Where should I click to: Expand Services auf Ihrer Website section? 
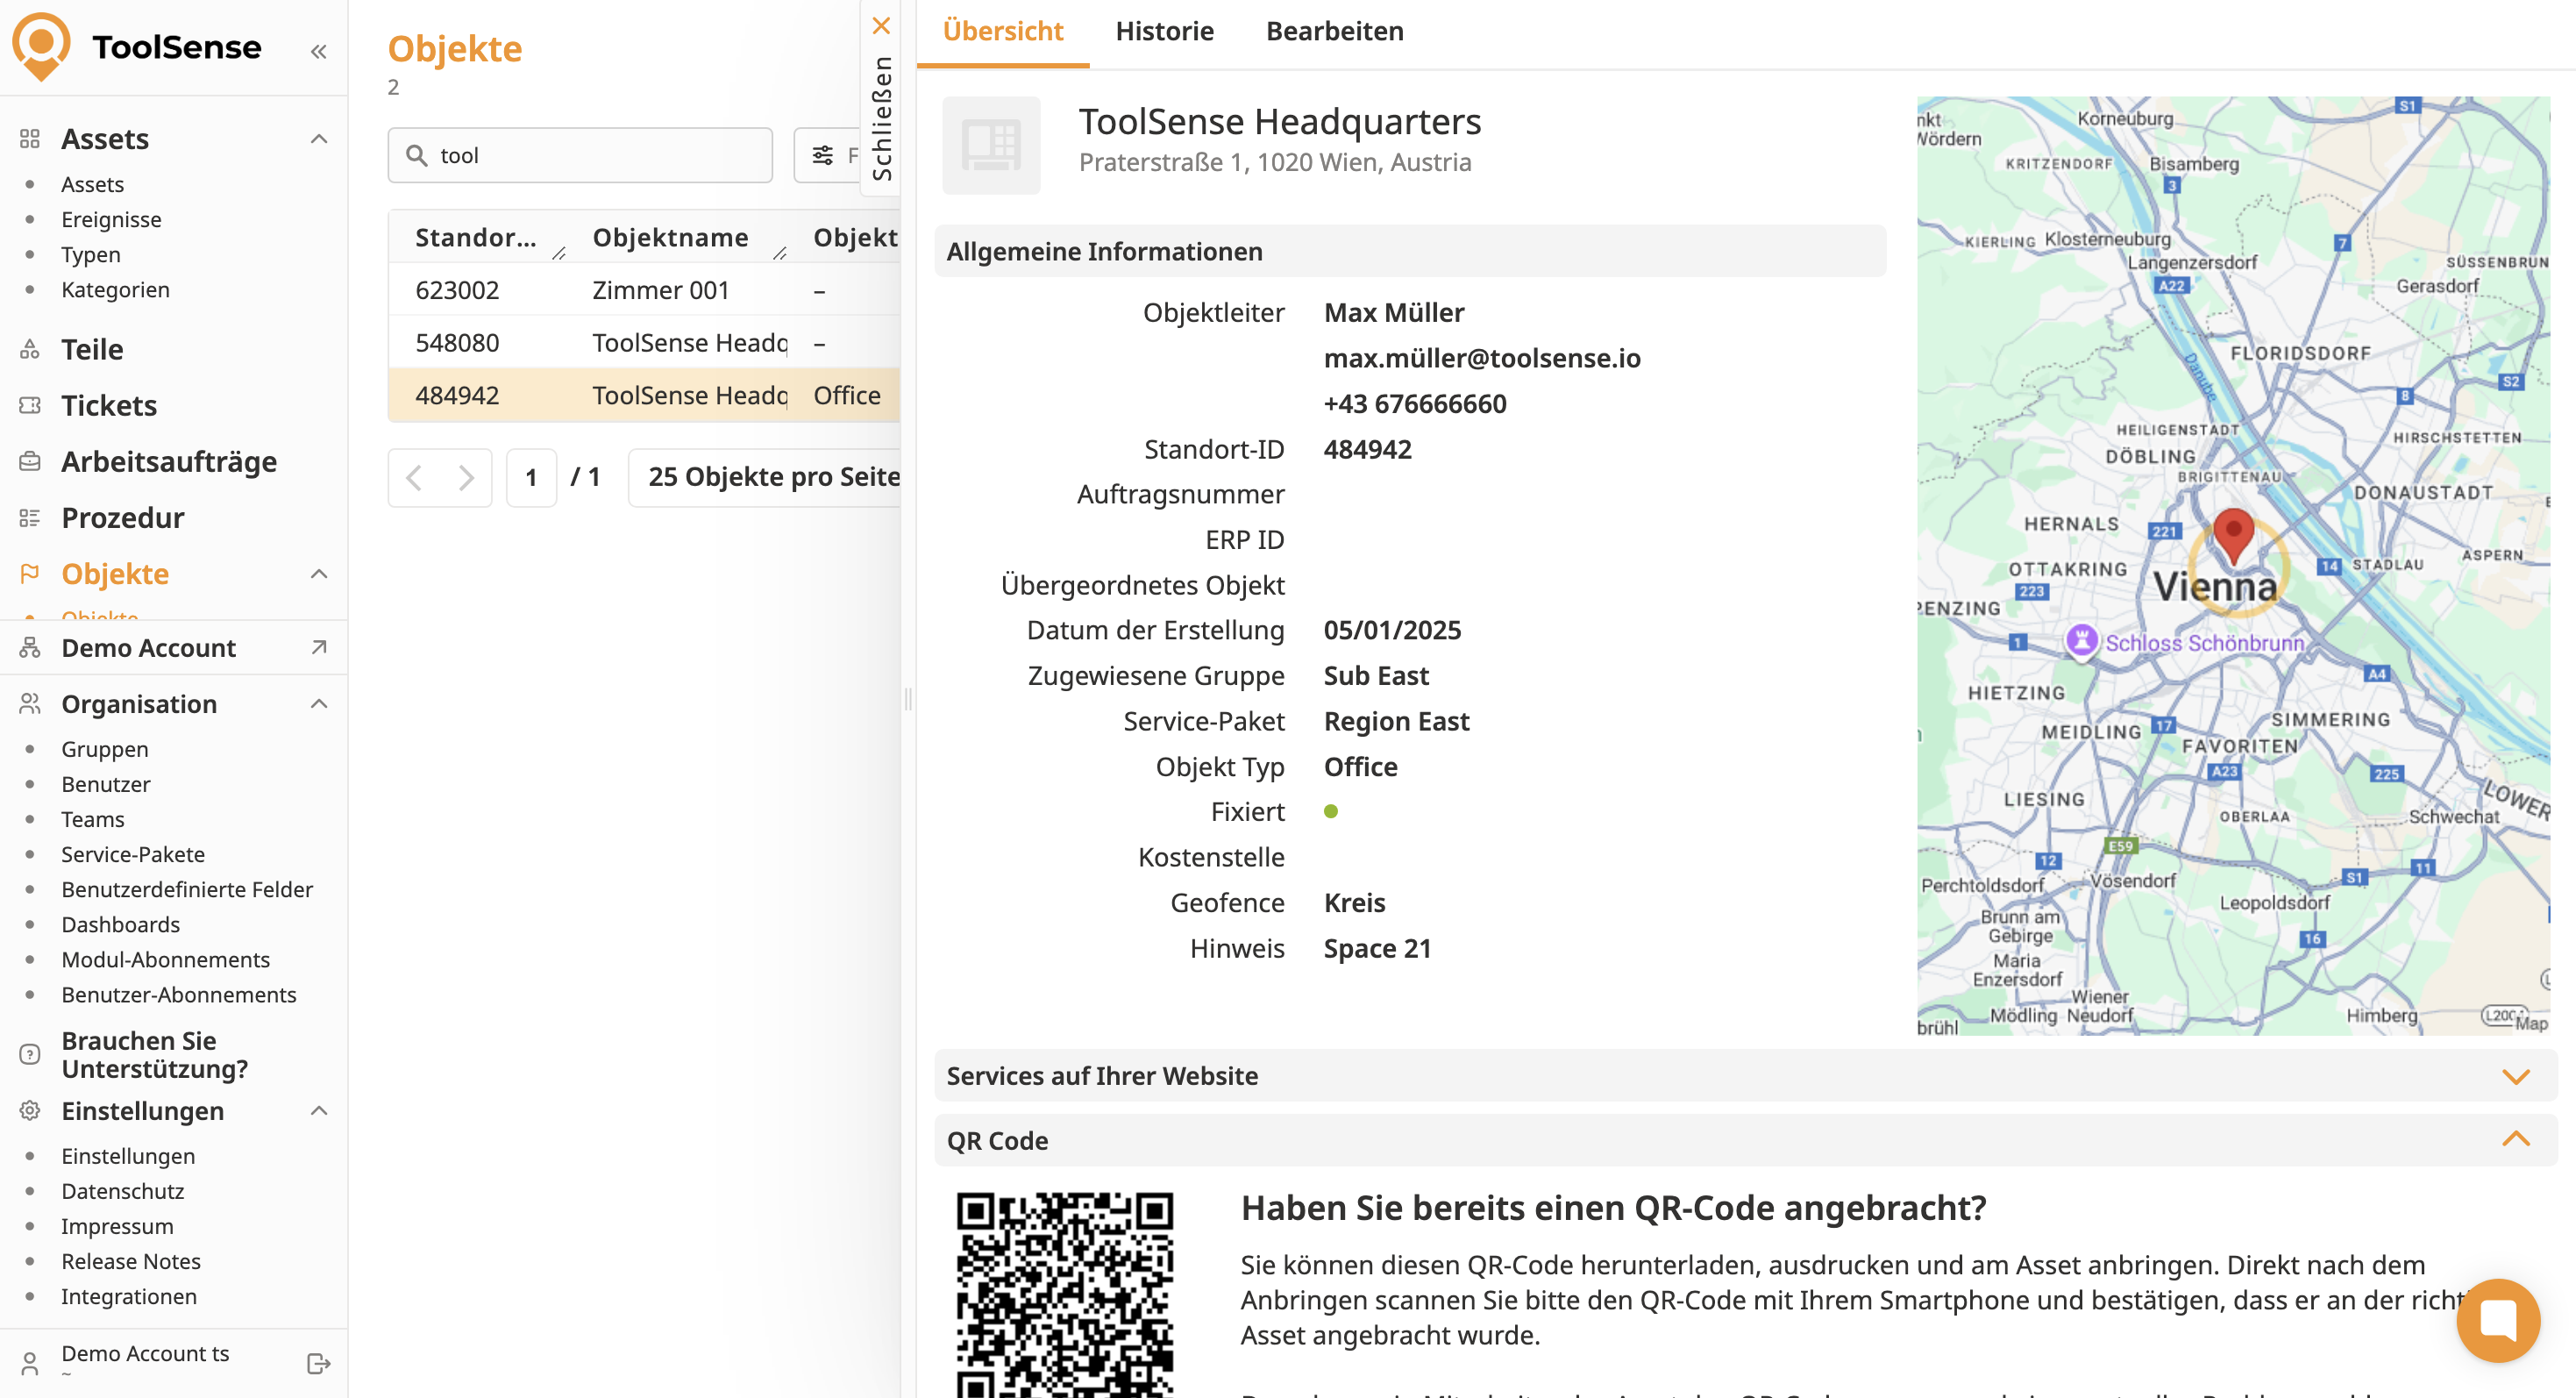[2516, 1076]
